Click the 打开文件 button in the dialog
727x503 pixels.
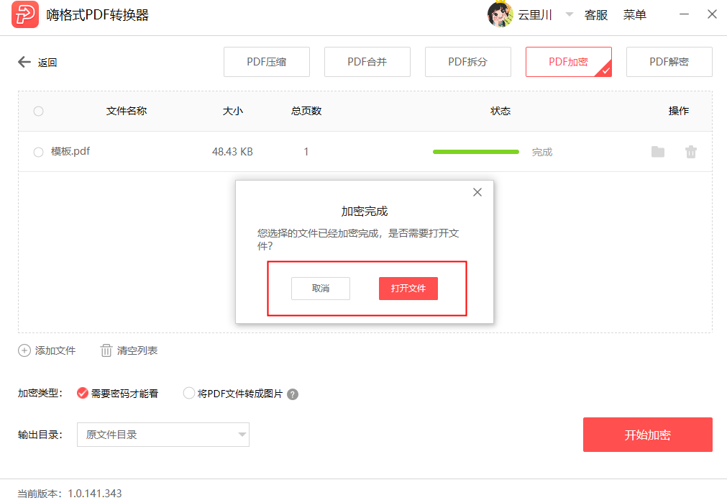pyautogui.click(x=408, y=288)
